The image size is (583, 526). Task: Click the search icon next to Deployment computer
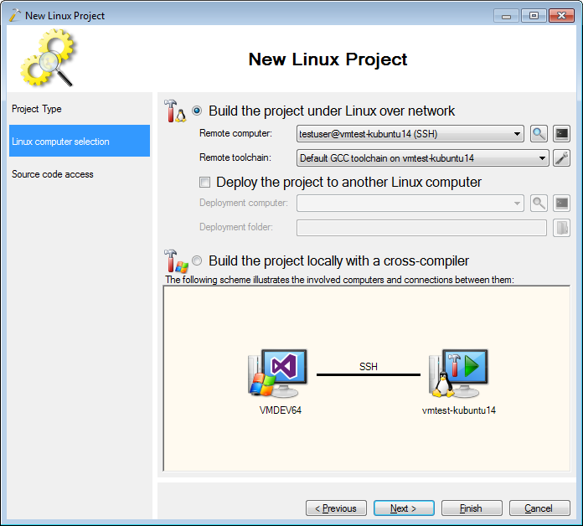pos(539,203)
